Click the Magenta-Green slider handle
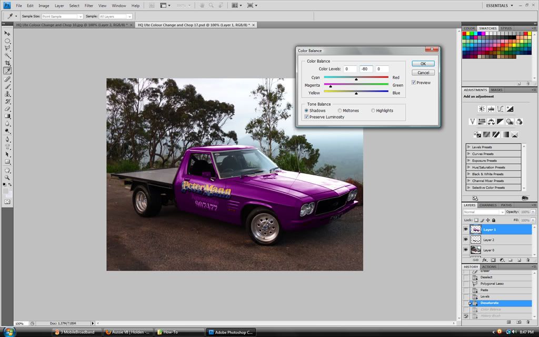This screenshot has height=337, width=539. click(x=331, y=86)
